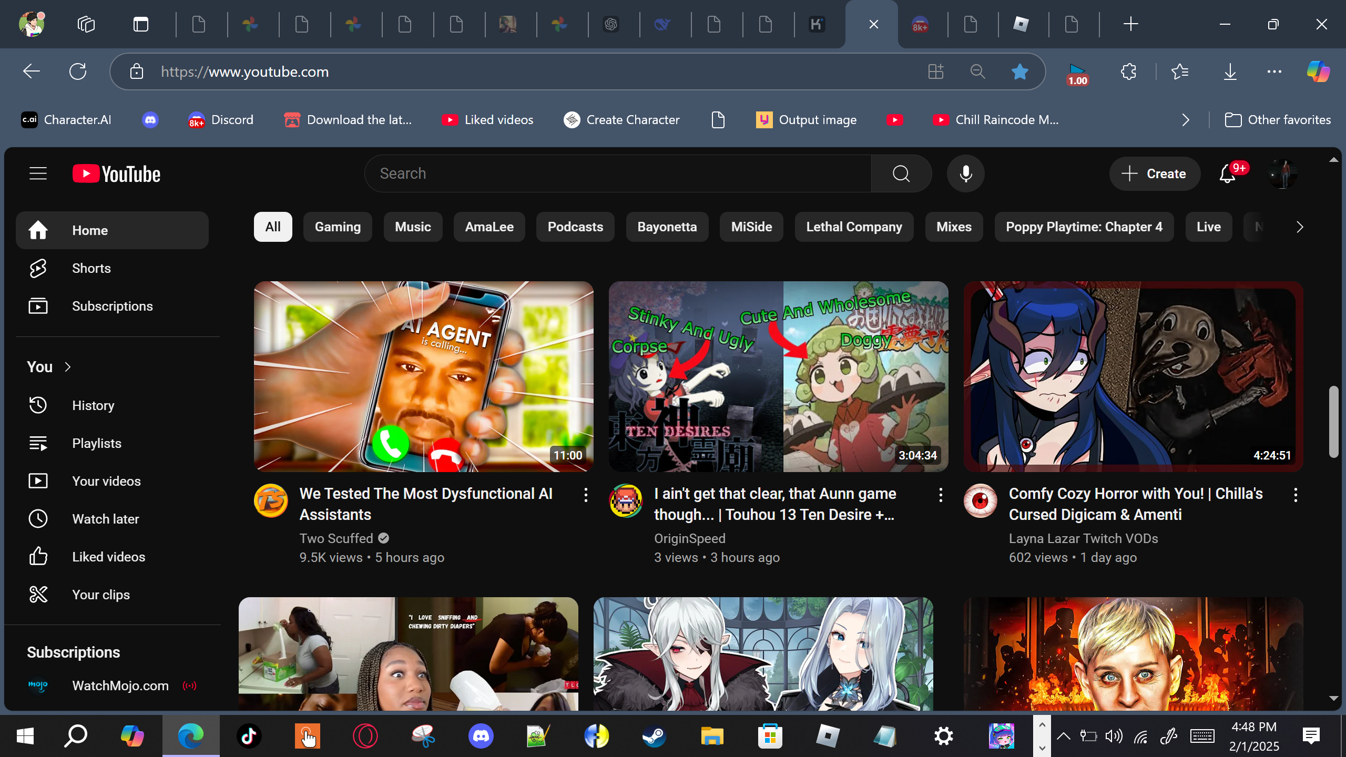Select the Podcasts category chip

575,227
